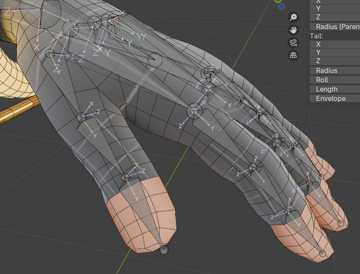Viewport: 360px width, 274px height.
Task: Click the green axis circle on gizmo
Action: [x=278, y=1]
